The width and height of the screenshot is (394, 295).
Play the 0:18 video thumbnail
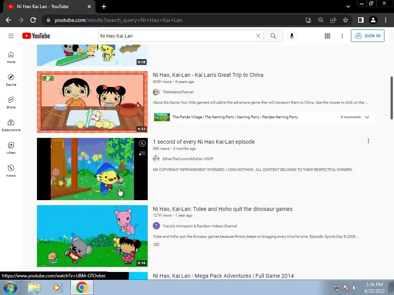(x=92, y=55)
